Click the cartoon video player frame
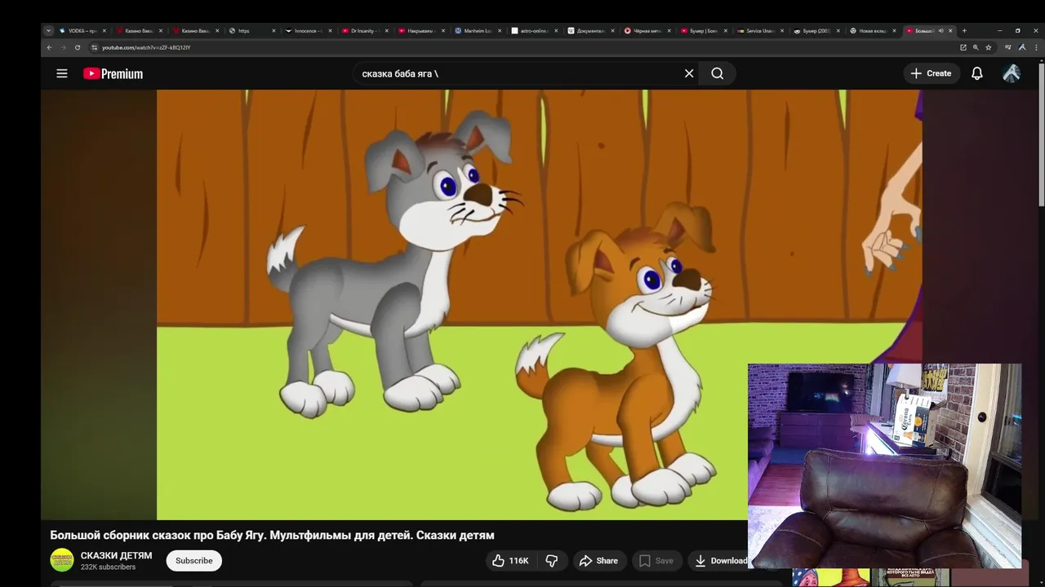This screenshot has width=1045, height=587. (x=539, y=305)
